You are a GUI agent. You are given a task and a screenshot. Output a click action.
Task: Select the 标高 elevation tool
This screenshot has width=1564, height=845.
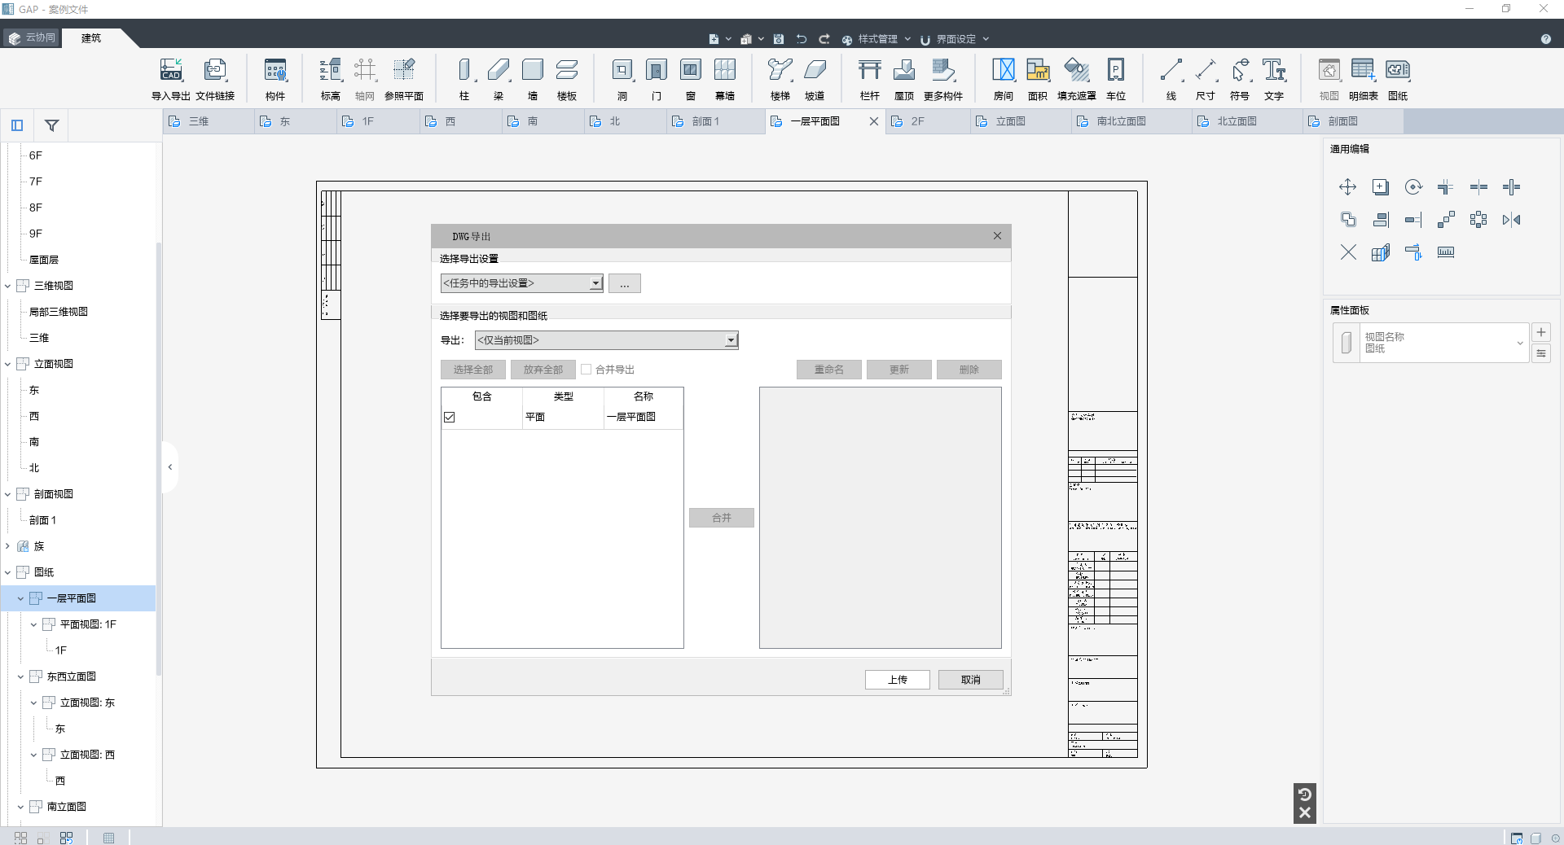pos(331,79)
